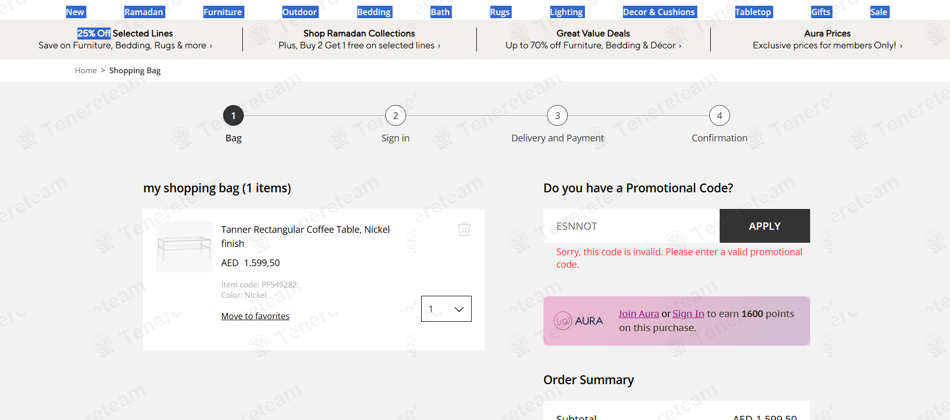Click the Join Aura link
The width and height of the screenshot is (950, 420).
(639, 313)
